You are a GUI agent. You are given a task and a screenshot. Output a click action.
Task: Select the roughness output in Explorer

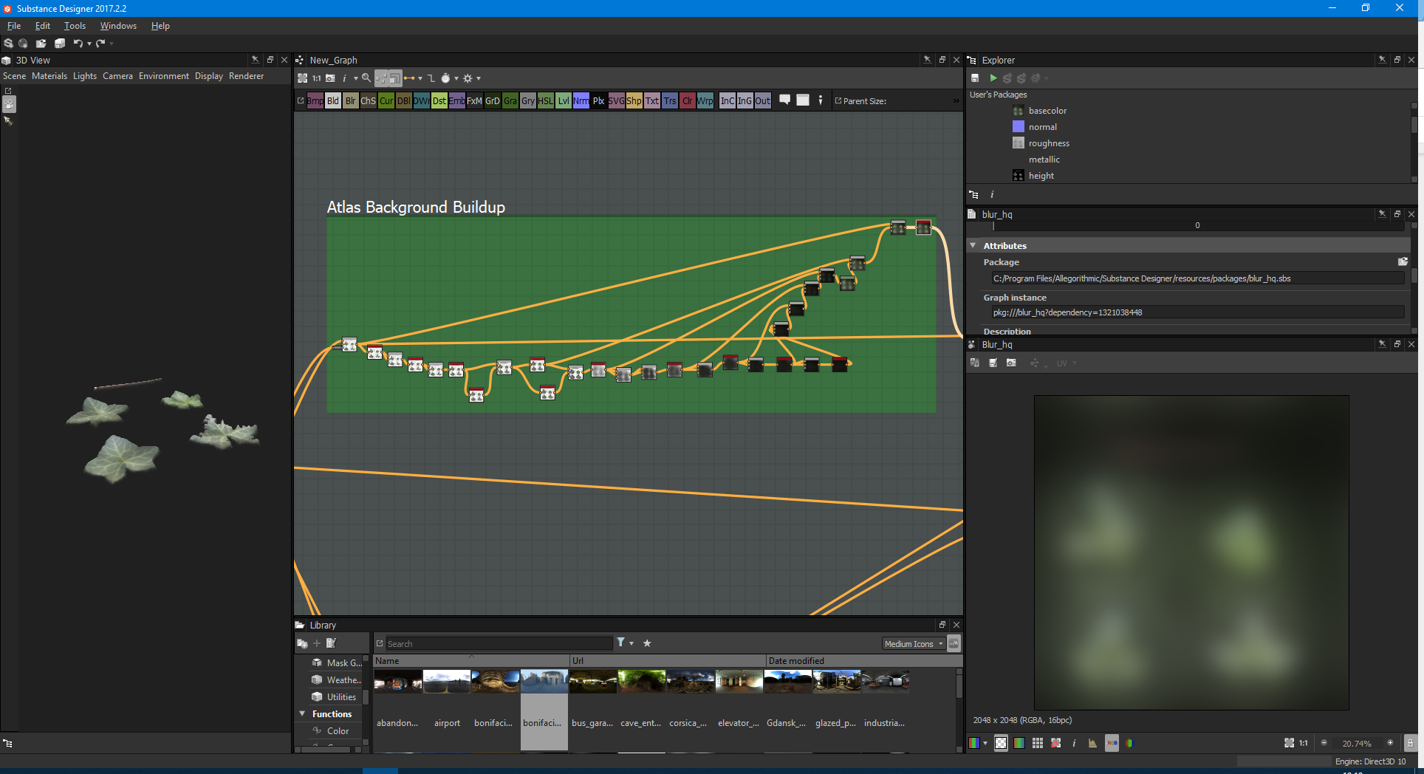tap(1048, 143)
